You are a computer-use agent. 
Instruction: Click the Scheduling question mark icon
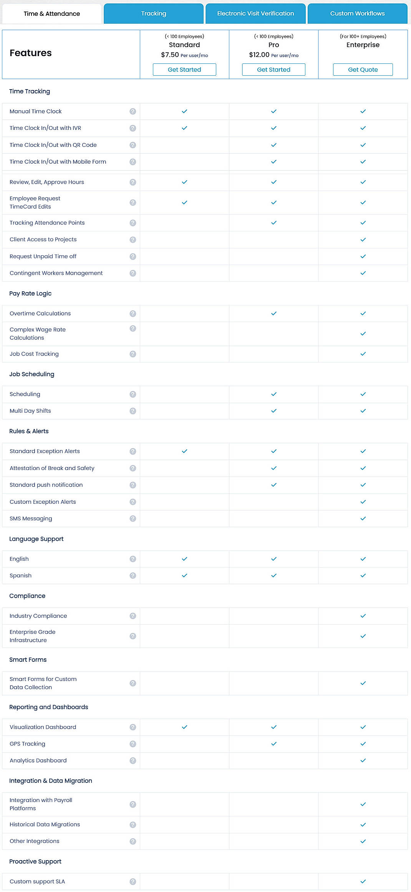click(133, 394)
